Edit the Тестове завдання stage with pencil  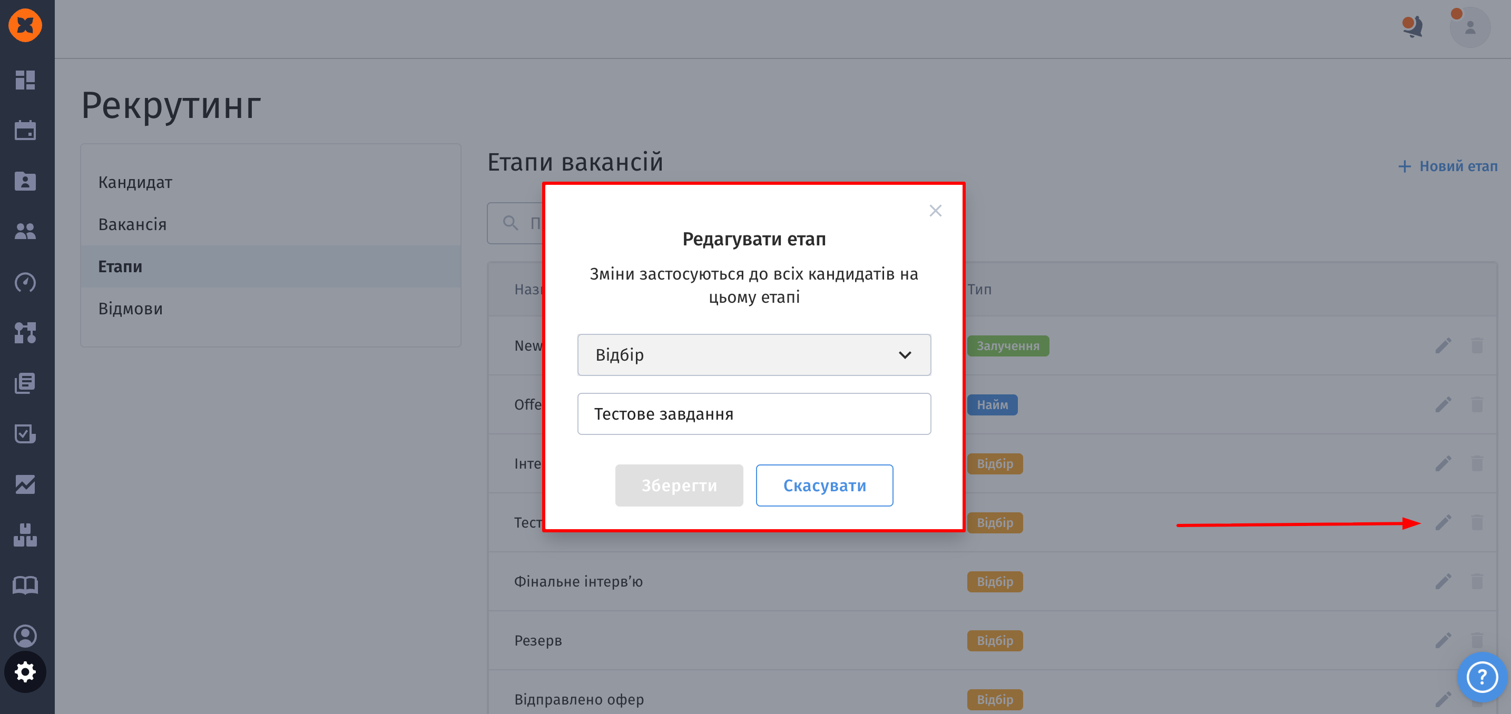point(1443,522)
